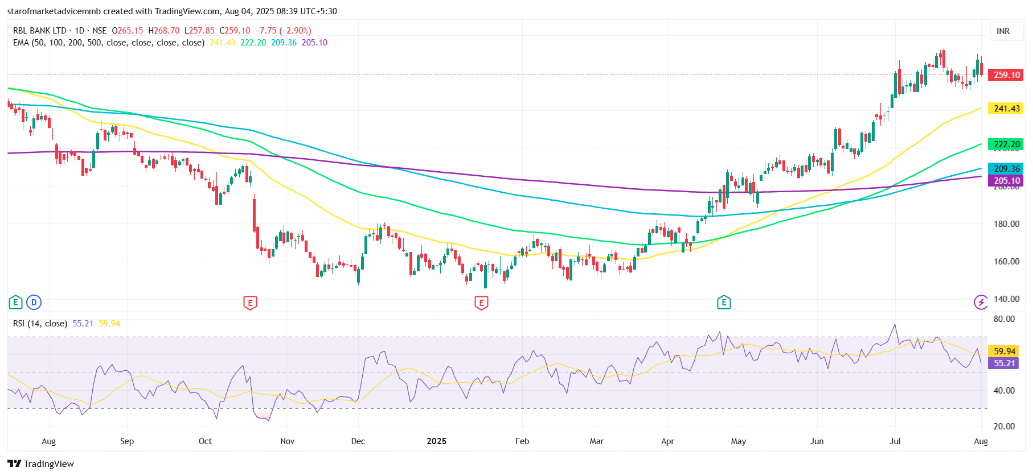Viewport: 1033px width, 476px height.
Task: Click the close value C259.10 in legend
Action: click(235, 31)
